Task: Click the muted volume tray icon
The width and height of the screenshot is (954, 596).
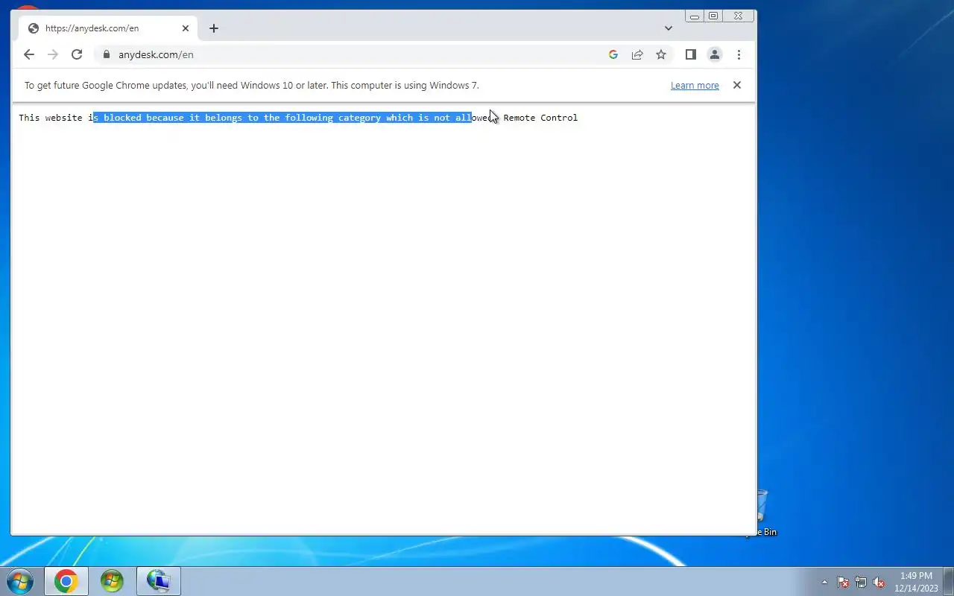Action: pos(879,582)
